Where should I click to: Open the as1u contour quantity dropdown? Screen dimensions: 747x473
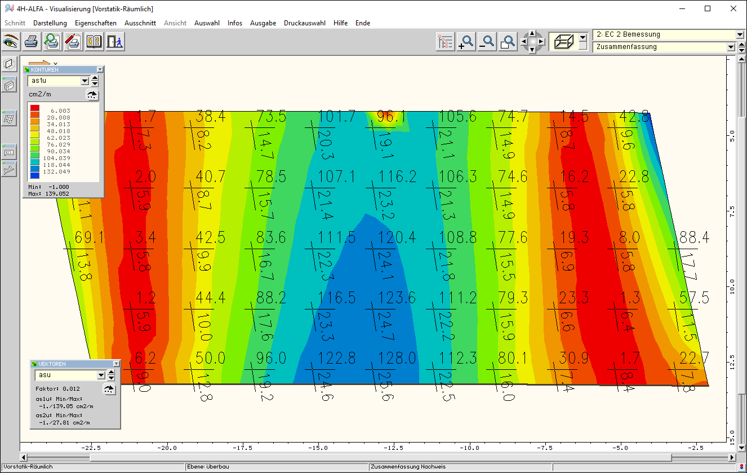tap(85, 81)
